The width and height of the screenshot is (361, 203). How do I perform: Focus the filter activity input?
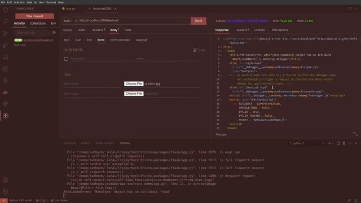pos(32,33)
